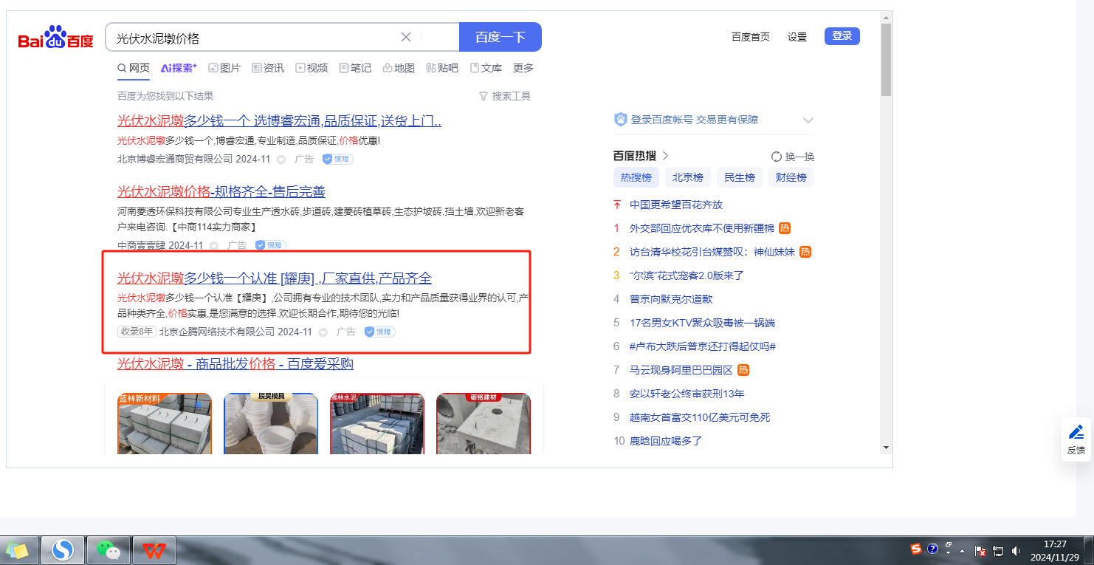Open the 视频 tab
The image size is (1094, 565).
(x=312, y=68)
